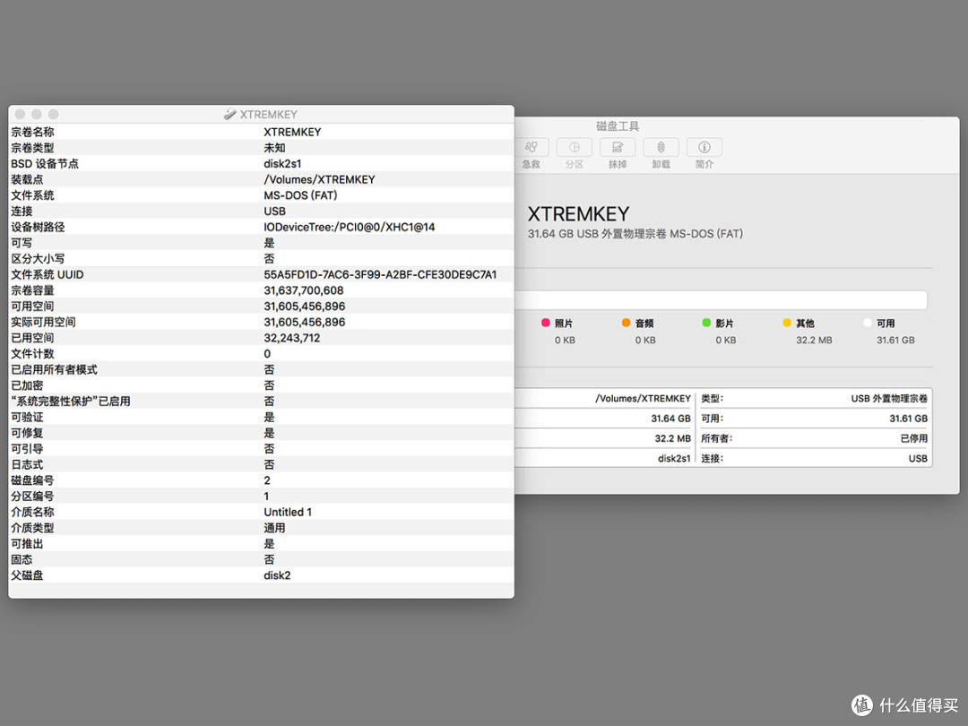Click the green 影片 legend dot
The height and width of the screenshot is (726, 968).
(x=706, y=323)
